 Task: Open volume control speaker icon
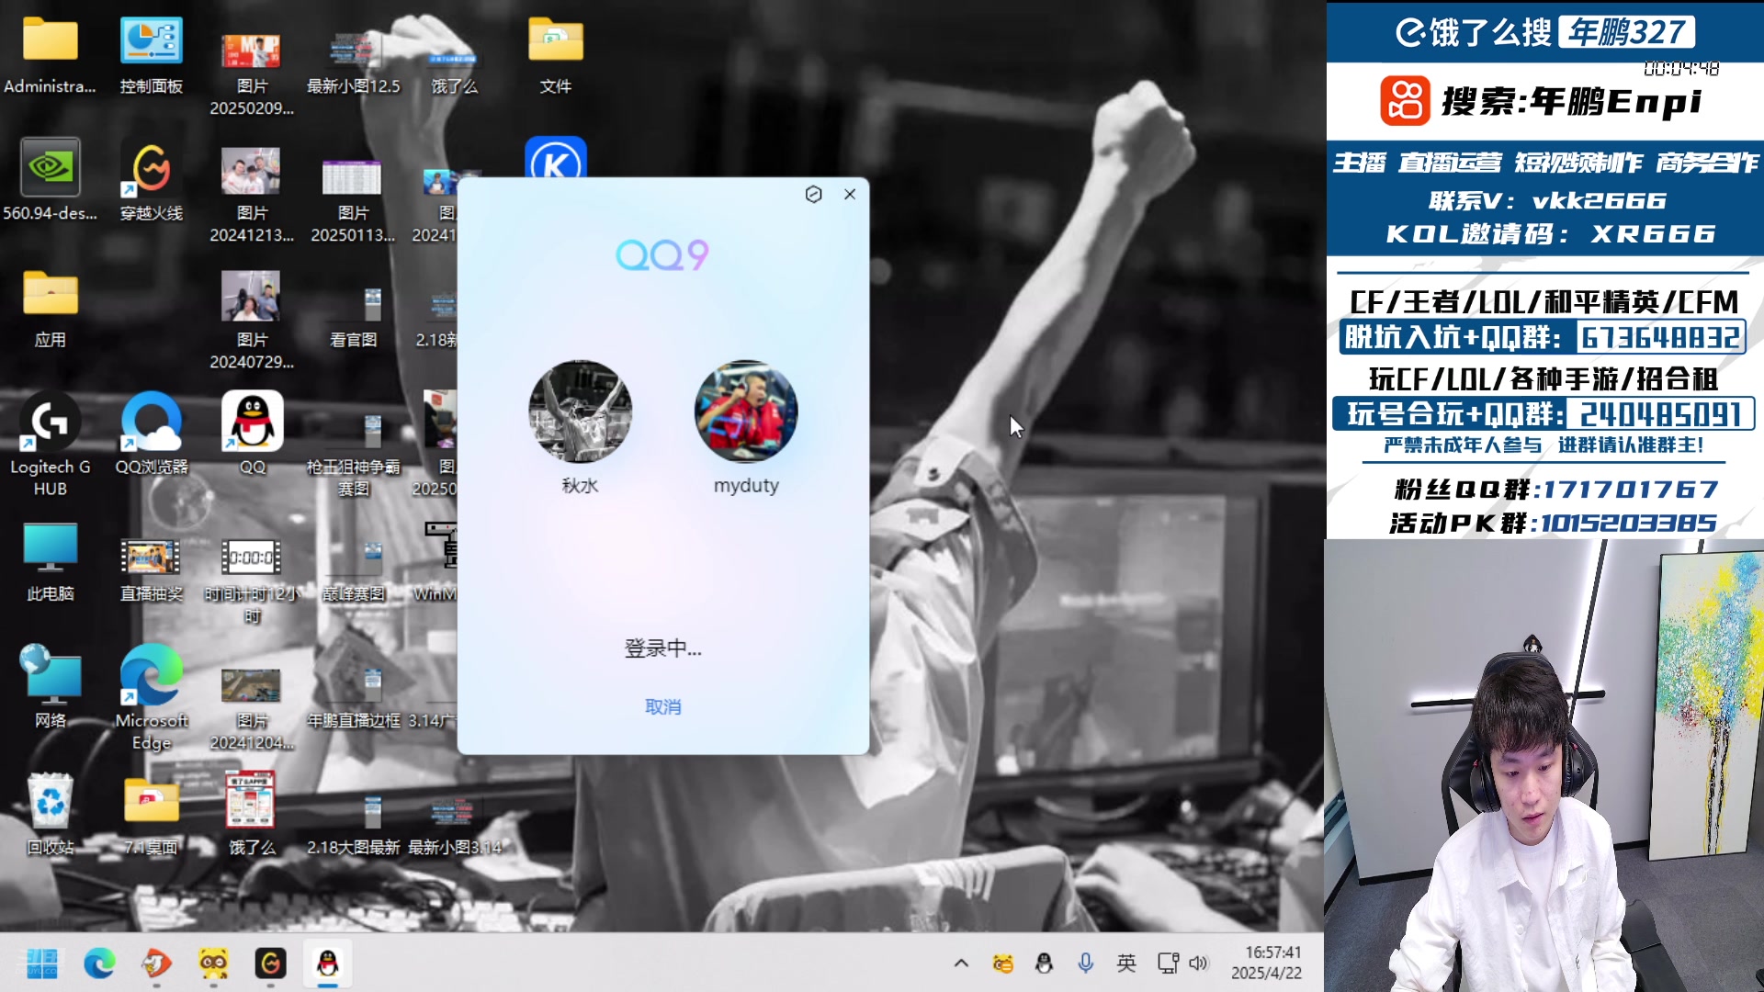(x=1198, y=963)
